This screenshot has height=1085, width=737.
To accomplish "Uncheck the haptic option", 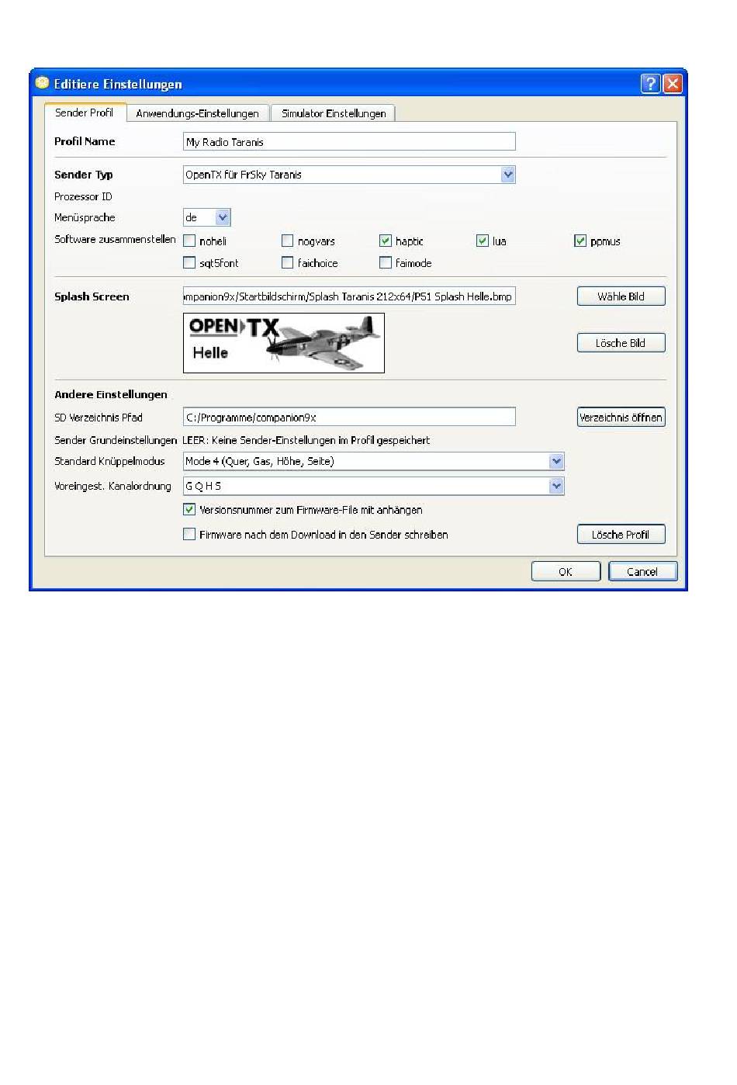I will pyautogui.click(x=386, y=241).
